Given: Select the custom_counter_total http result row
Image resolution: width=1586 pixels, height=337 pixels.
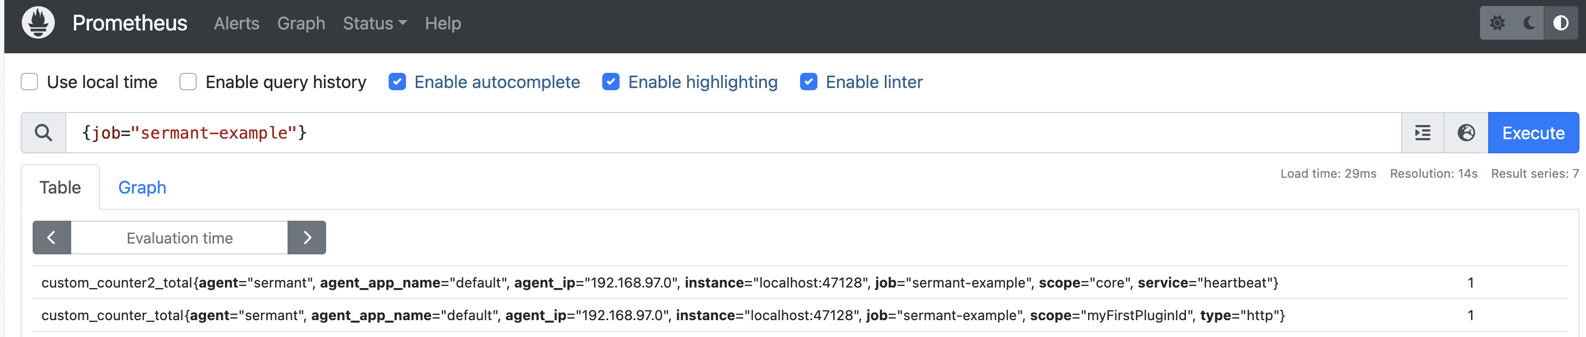Looking at the screenshot, I should coord(800,315).
